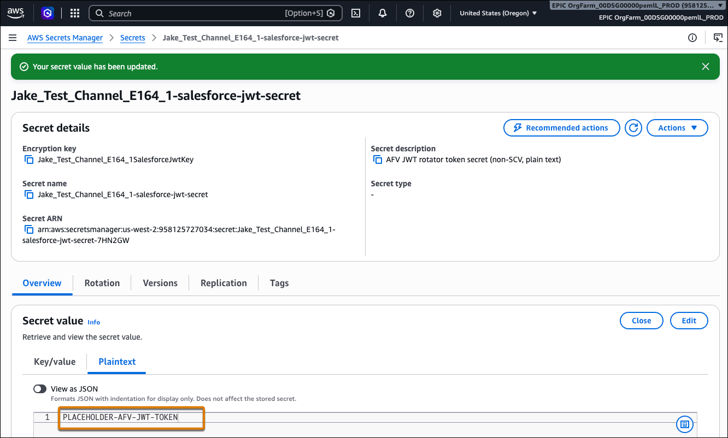Viewport: 728px width, 438px height.
Task: Open the hamburger side navigation menu
Action: [13, 38]
